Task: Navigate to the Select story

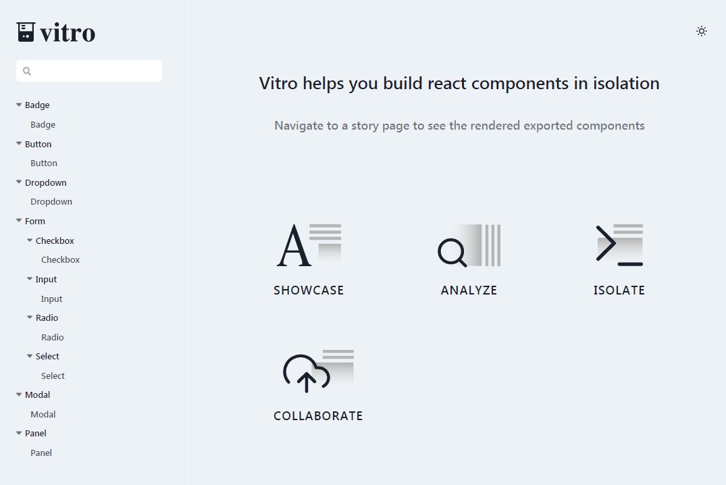Action: (53, 376)
